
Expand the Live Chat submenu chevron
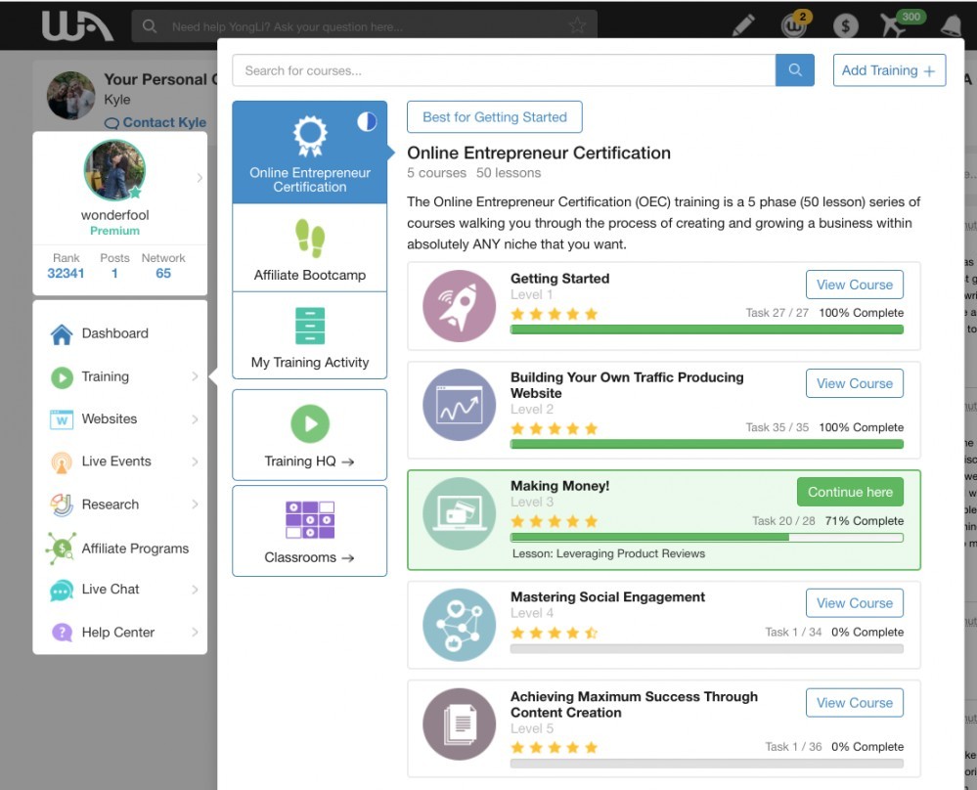point(195,590)
